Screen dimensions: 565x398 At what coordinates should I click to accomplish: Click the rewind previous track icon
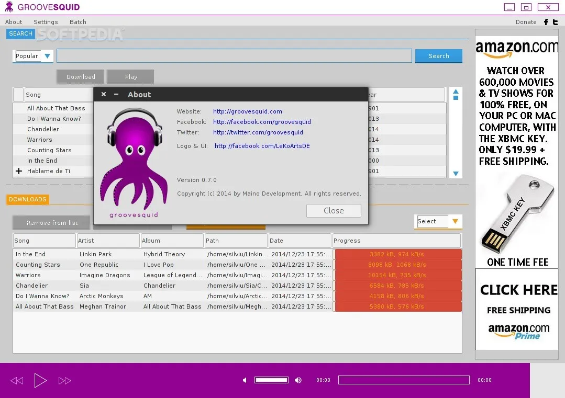click(x=17, y=381)
